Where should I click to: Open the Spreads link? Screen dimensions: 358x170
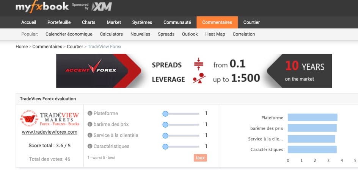coord(166,34)
